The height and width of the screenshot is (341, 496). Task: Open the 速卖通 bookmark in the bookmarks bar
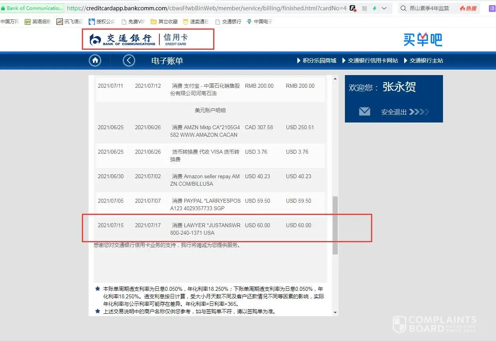(x=195, y=22)
